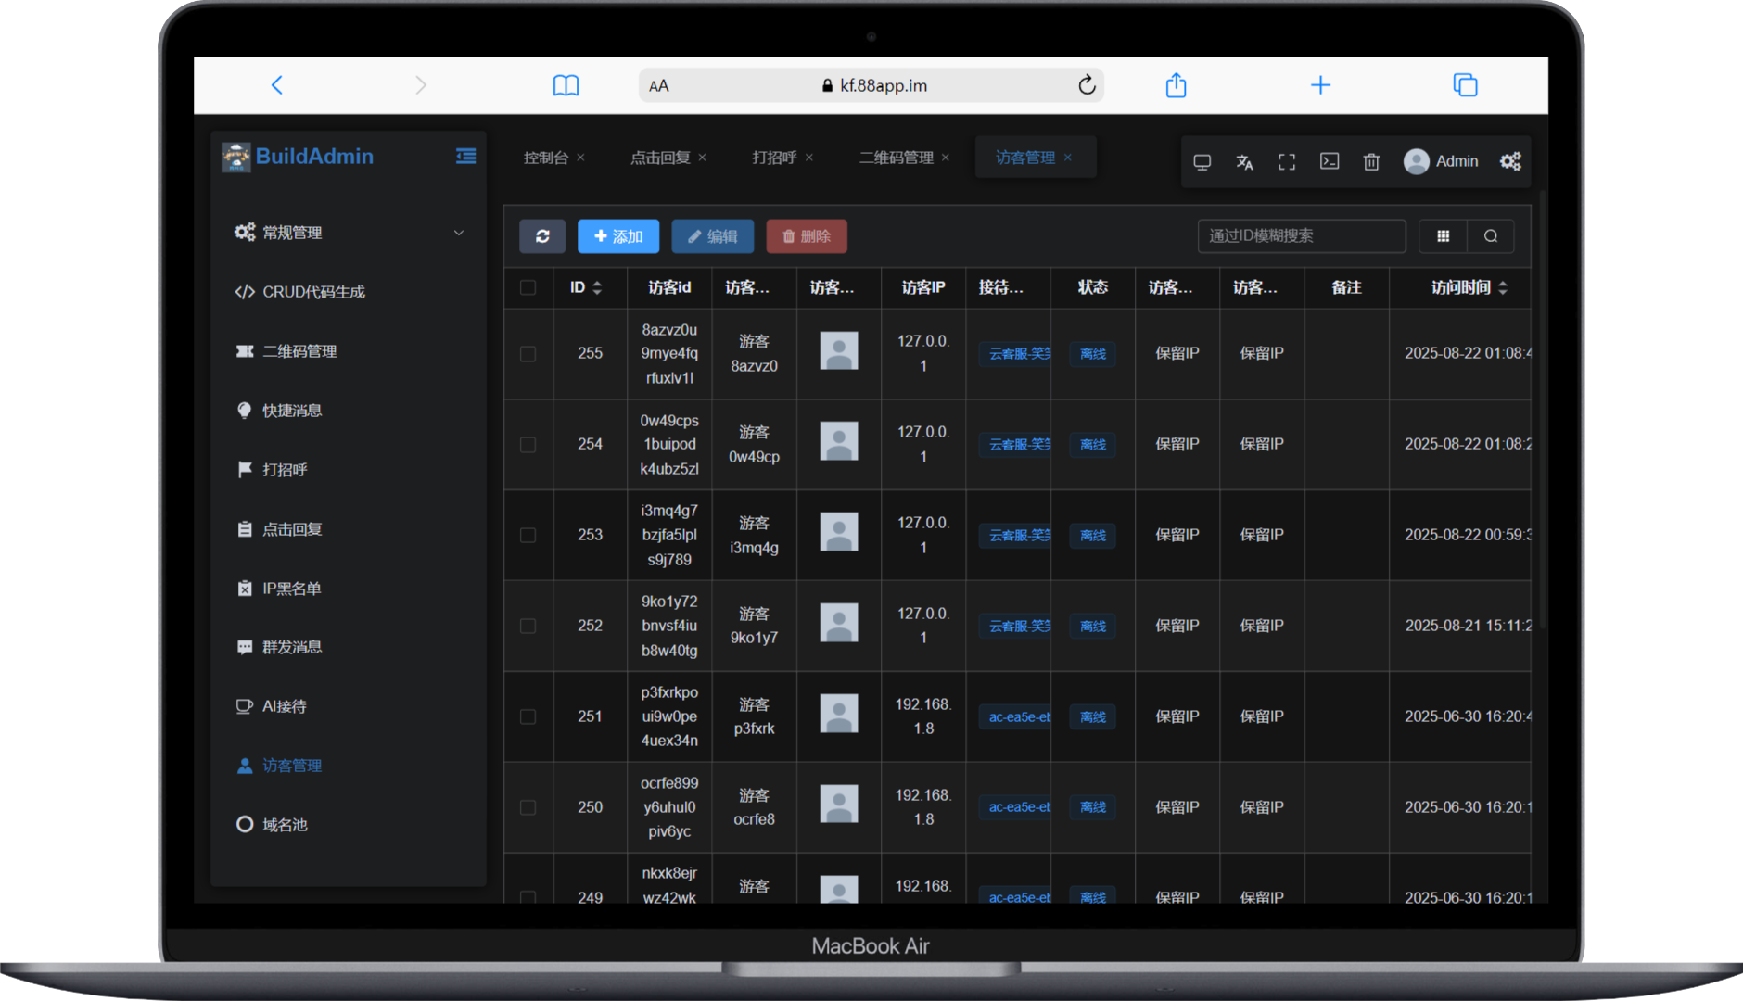Collapse the sidebar menu with fold icon

click(465, 157)
